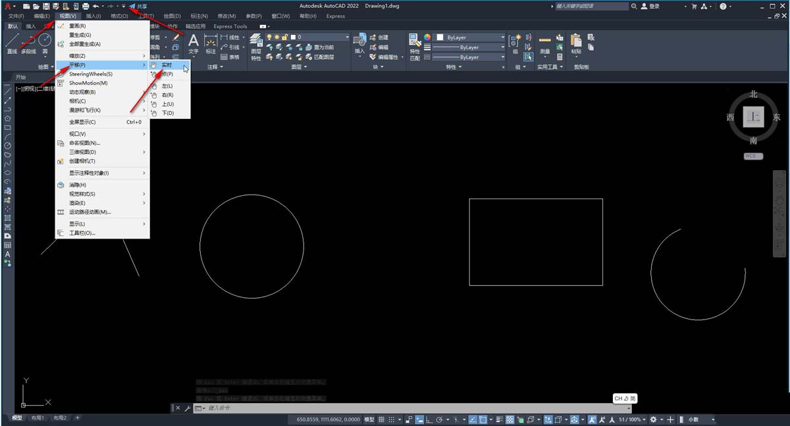Click the search magnifier icon
Image resolution: width=790 pixels, height=426 pixels.
634,6
